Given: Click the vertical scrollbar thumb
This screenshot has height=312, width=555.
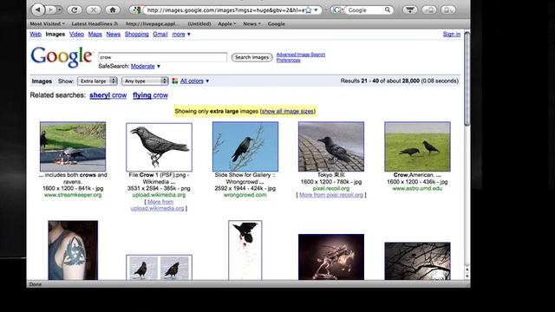Looking at the screenshot, I should [x=467, y=79].
